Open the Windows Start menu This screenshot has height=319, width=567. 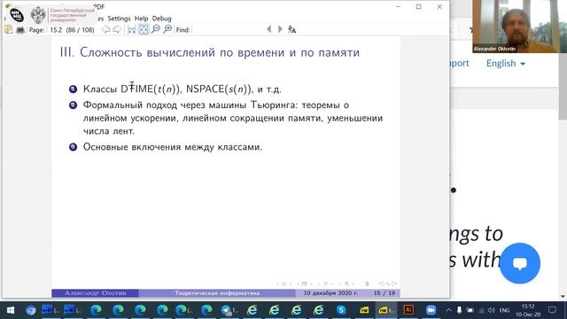click(11, 310)
